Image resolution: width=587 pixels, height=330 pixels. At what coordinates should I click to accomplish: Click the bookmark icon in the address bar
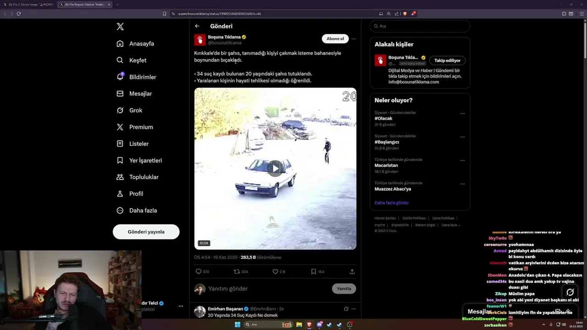coord(164,14)
